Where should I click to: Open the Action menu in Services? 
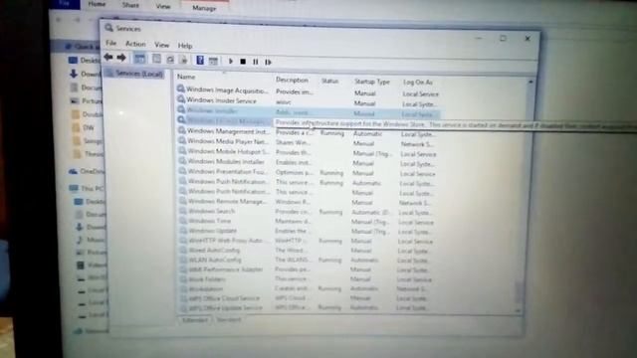135,44
